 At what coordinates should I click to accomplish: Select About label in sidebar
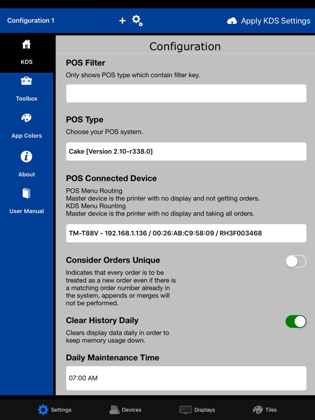(x=26, y=174)
